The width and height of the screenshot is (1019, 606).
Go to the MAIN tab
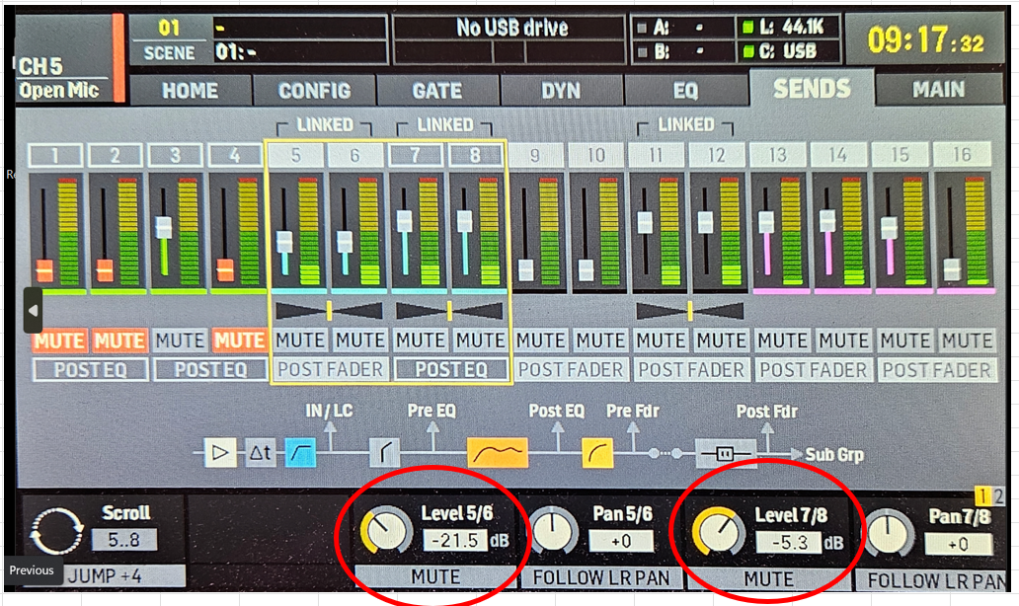(938, 90)
